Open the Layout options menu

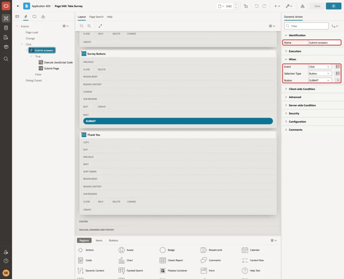coord(272,26)
